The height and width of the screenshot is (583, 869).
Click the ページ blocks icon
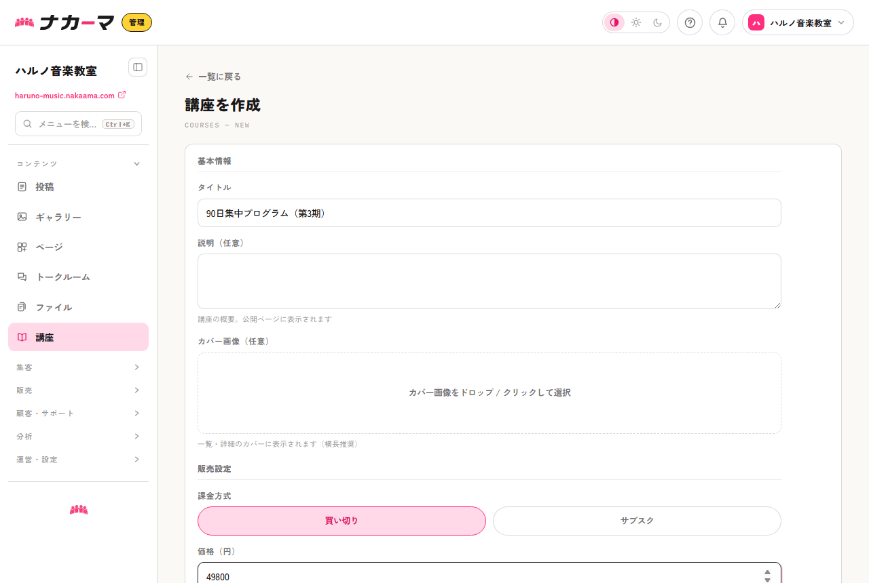pyautogui.click(x=22, y=247)
